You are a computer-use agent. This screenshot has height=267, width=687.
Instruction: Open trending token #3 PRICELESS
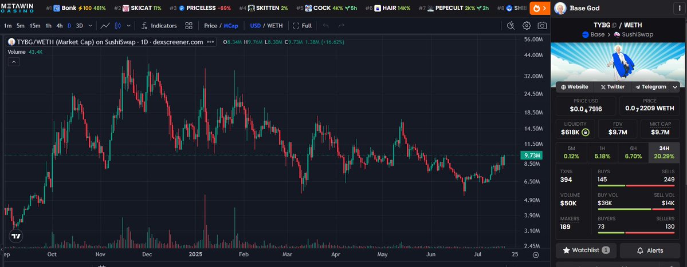[x=200, y=8]
